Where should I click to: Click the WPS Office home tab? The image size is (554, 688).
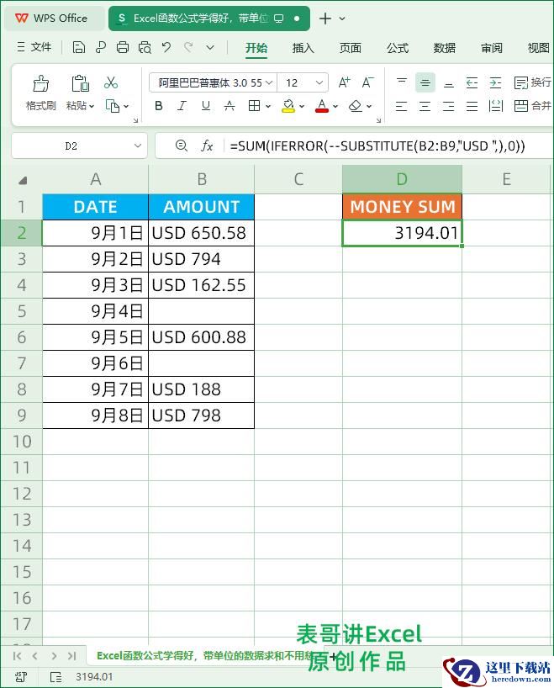[x=55, y=19]
